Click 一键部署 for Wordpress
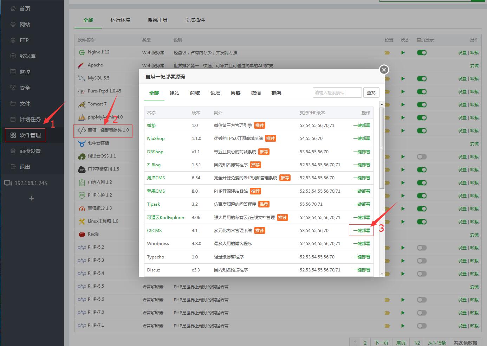The image size is (487, 346). [362, 244]
